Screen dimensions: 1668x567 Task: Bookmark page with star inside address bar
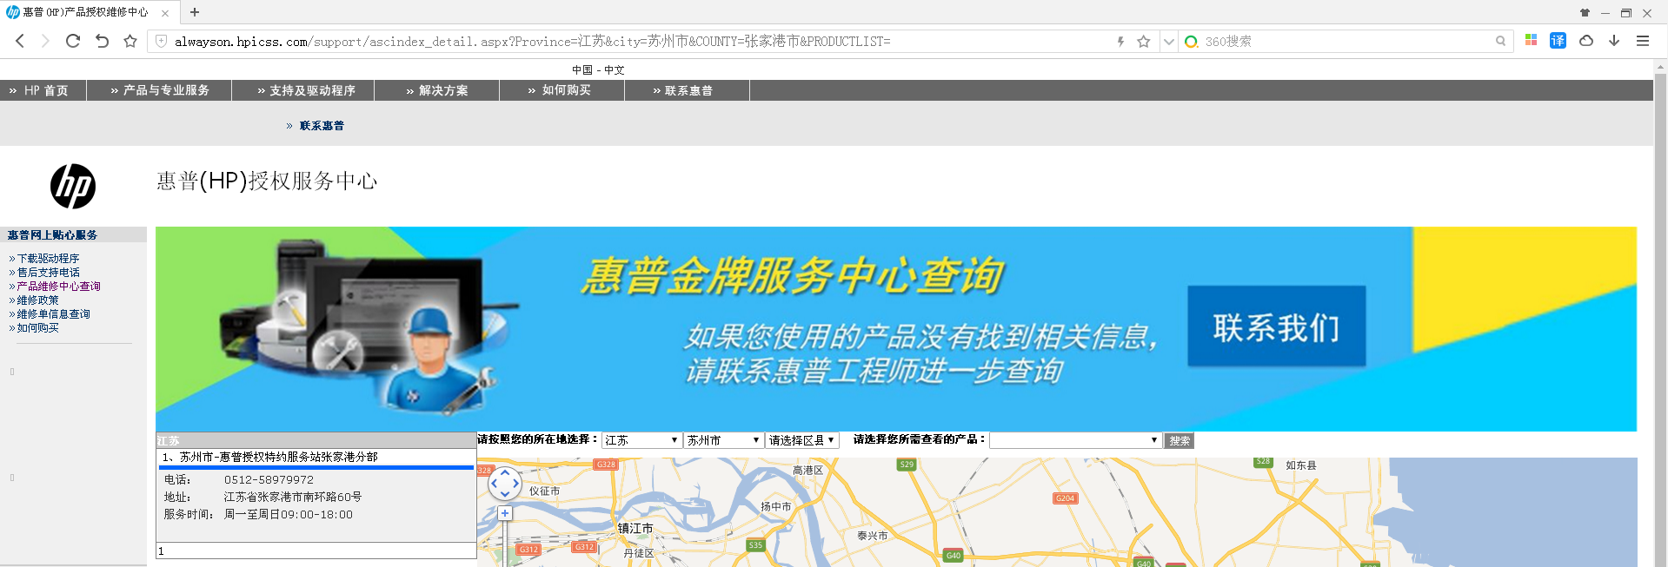pyautogui.click(x=1144, y=41)
